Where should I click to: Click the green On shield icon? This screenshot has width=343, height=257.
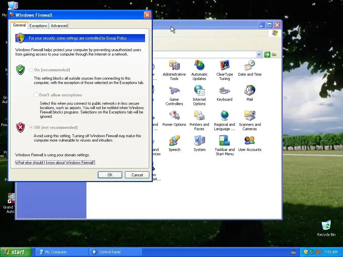tap(20, 70)
